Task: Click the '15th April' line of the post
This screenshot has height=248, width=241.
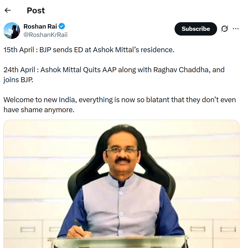Action: coord(89,50)
